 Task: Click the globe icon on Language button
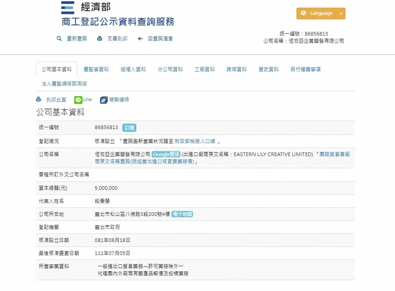pyautogui.click(x=303, y=13)
